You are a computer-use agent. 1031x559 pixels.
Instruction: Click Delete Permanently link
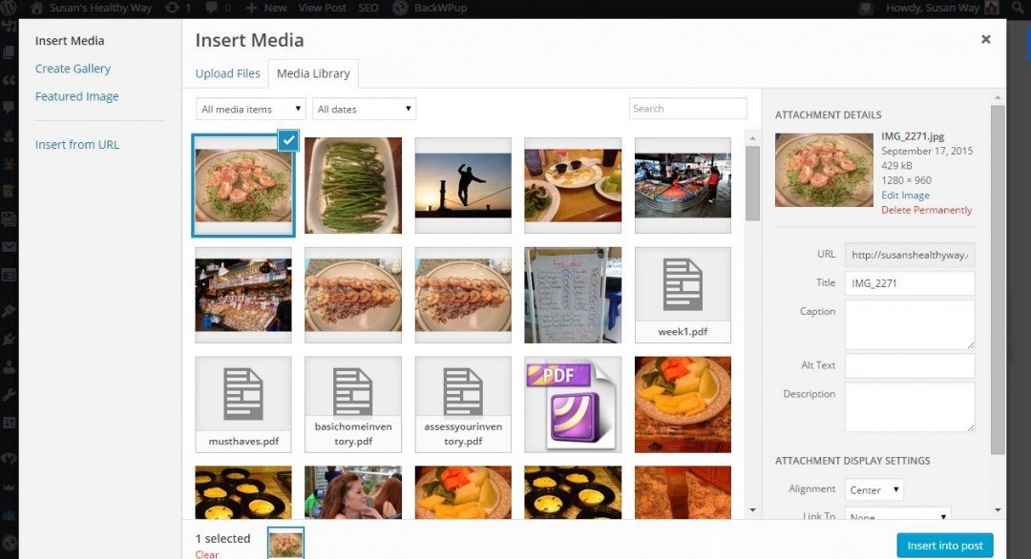[926, 210]
